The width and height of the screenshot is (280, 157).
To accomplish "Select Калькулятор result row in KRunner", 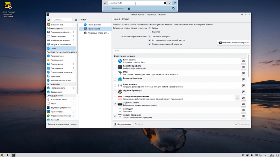I will (x=140, y=8).
